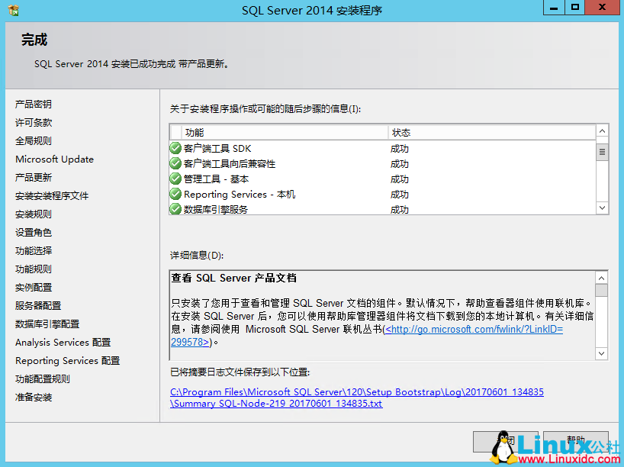The height and width of the screenshot is (467, 624).
Task: Click the www.Linuxidc.com watermark text
Action: [x=572, y=457]
